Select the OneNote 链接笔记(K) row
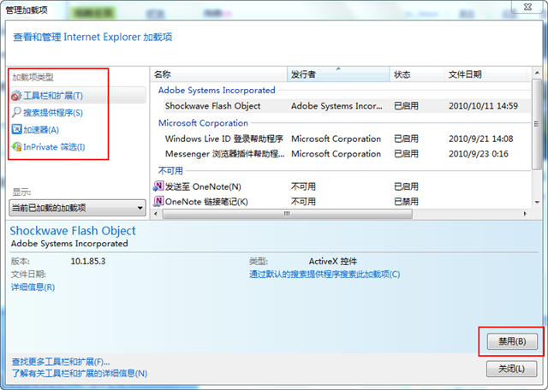Viewport: 548px width, 390px height. pos(341,202)
